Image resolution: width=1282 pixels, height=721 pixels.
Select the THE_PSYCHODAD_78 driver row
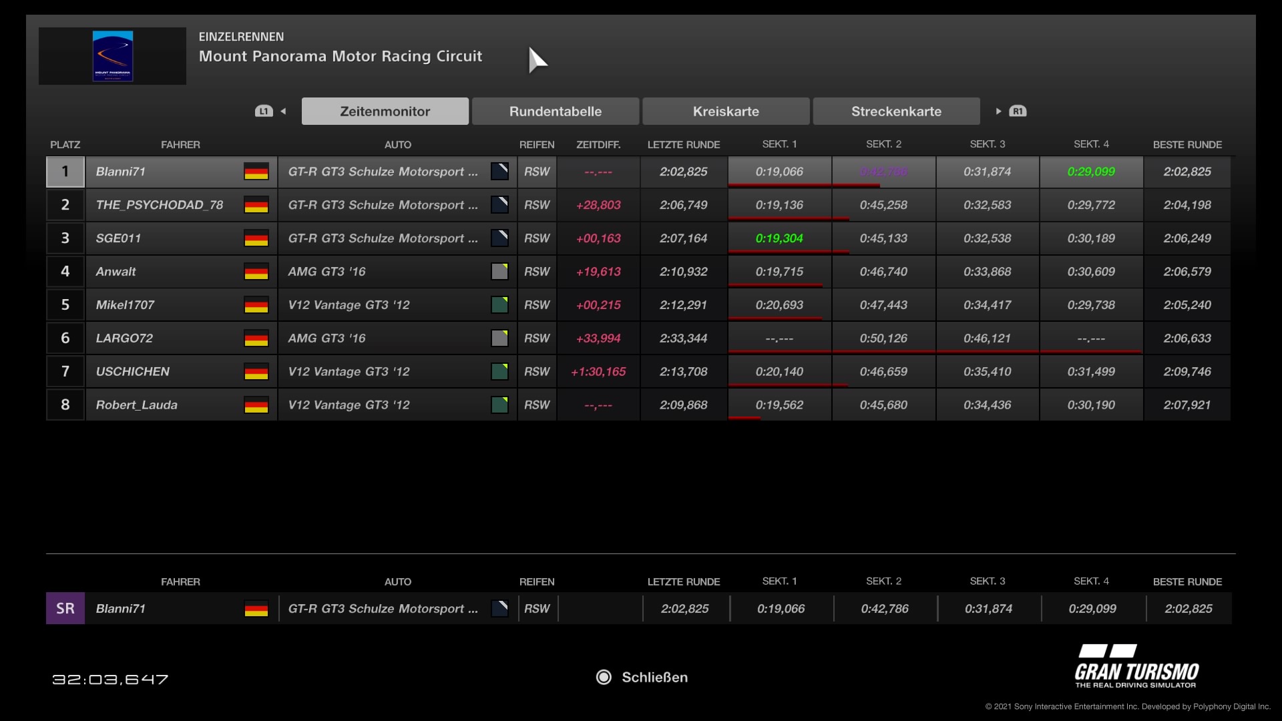click(160, 205)
